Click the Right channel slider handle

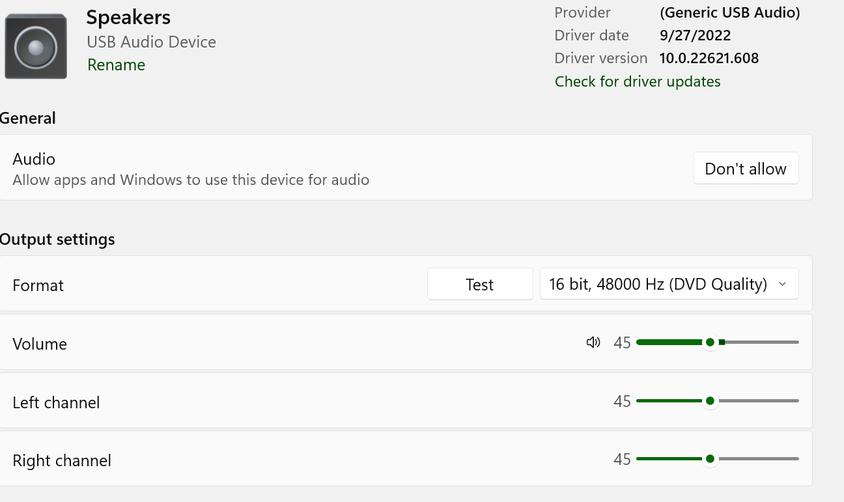(710, 459)
